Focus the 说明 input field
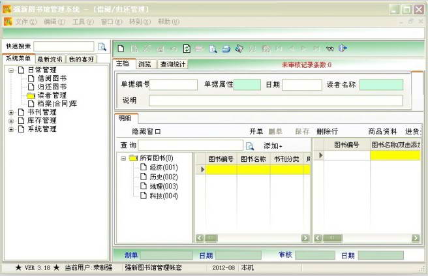 pyautogui.click(x=276, y=100)
